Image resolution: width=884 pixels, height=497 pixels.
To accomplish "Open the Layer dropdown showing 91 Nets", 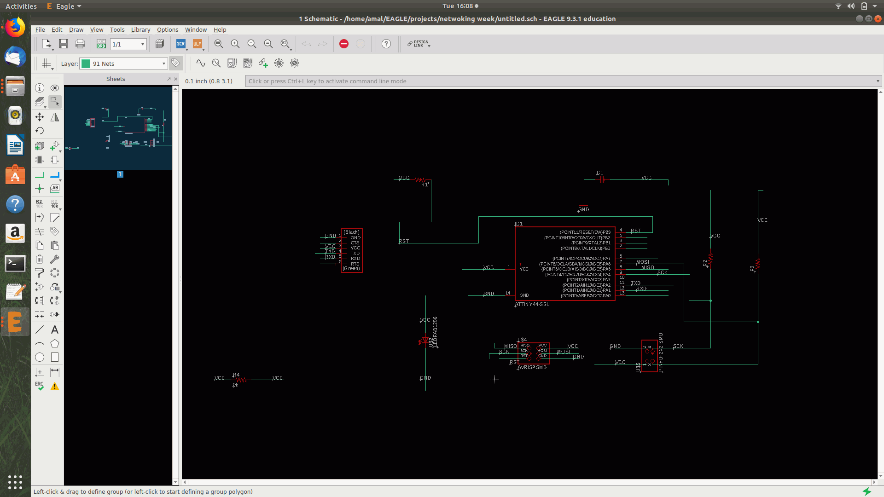I will [x=163, y=64].
